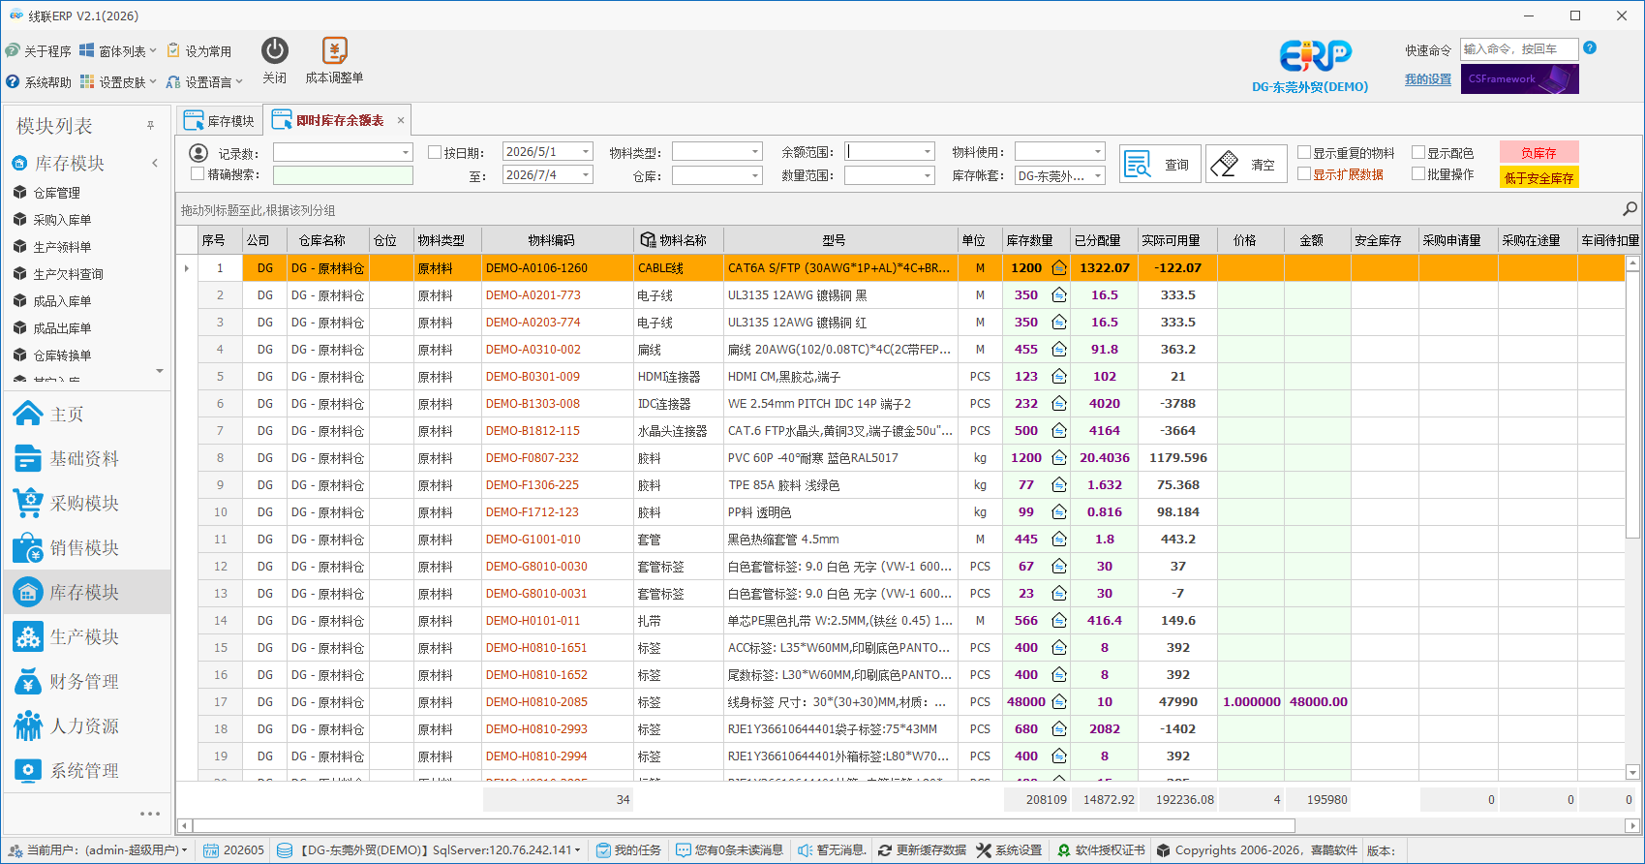1645x864 pixels.
Task: Click the user avatar icon beside 记录数
Action: click(x=198, y=152)
